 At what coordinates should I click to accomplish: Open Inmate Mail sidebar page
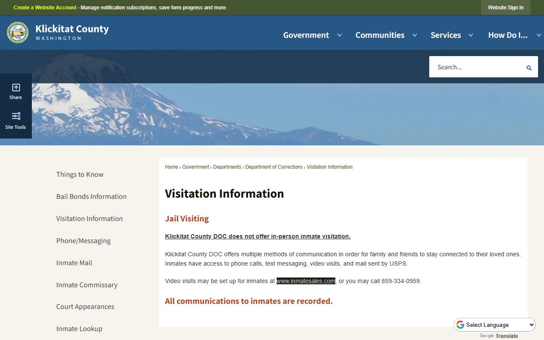point(74,263)
